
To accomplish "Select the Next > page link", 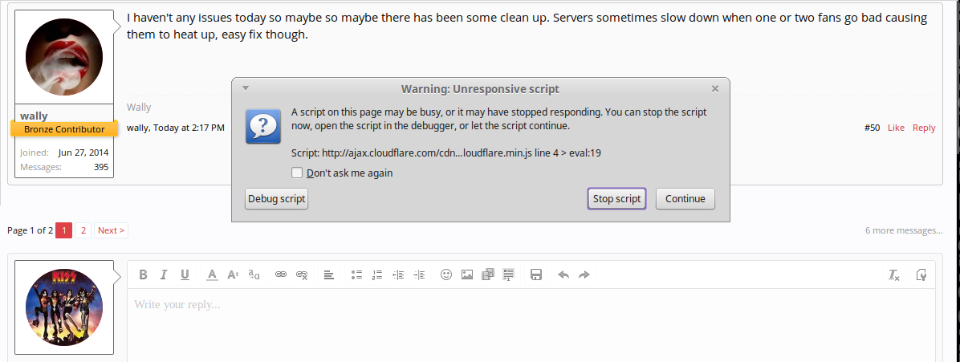I will point(111,230).
